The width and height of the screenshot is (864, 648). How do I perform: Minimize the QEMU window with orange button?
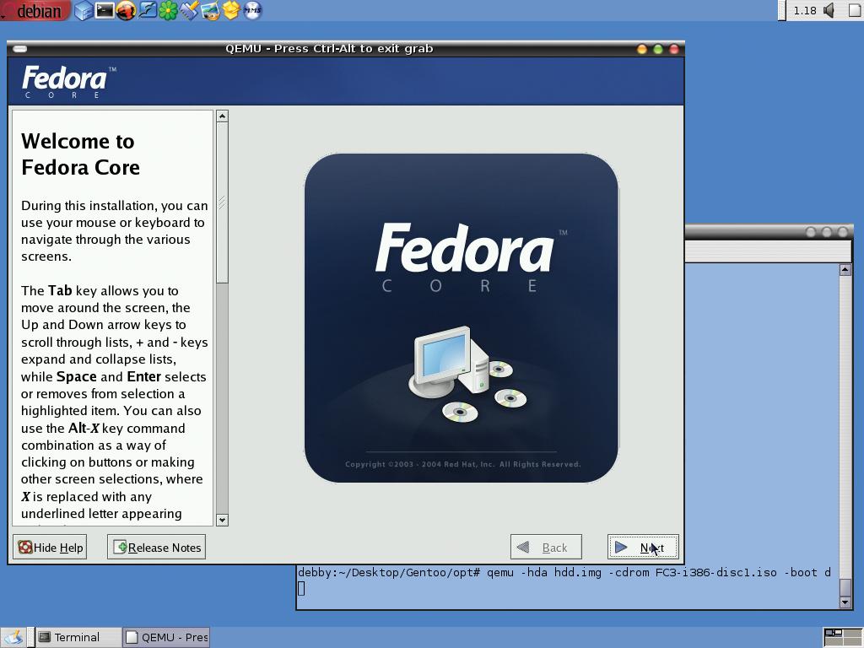tap(642, 49)
